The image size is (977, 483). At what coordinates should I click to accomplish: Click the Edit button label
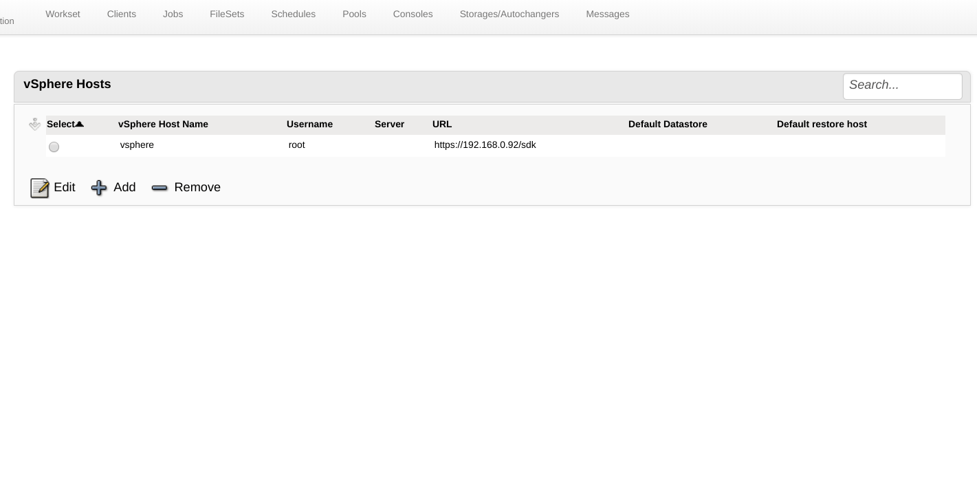click(x=65, y=187)
